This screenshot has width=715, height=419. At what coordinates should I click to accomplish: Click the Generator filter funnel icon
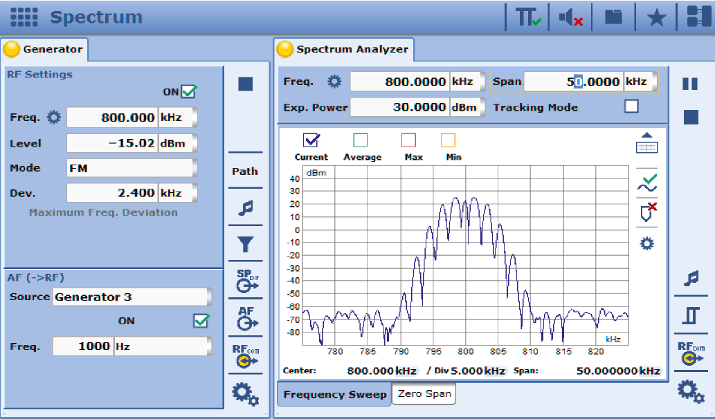pyautogui.click(x=245, y=244)
